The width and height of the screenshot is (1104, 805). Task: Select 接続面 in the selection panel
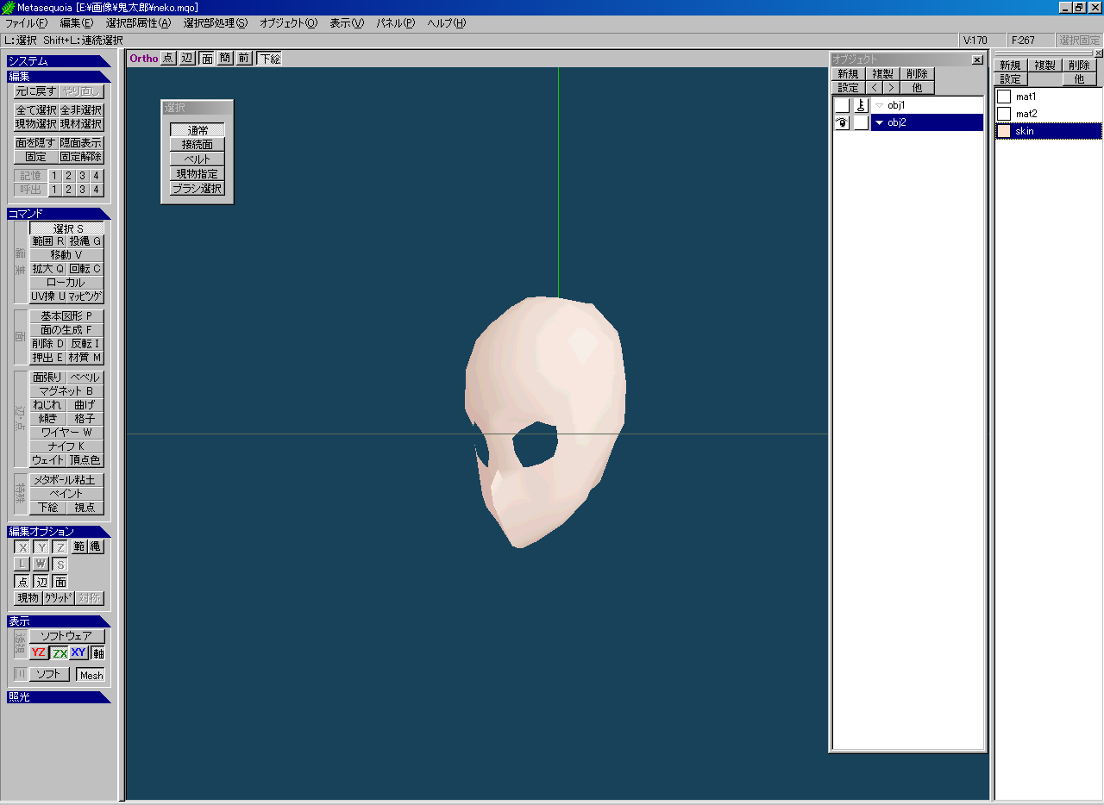[197, 145]
